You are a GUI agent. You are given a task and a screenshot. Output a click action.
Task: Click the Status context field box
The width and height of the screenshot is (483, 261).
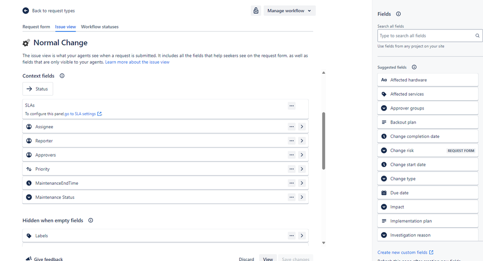(38, 89)
